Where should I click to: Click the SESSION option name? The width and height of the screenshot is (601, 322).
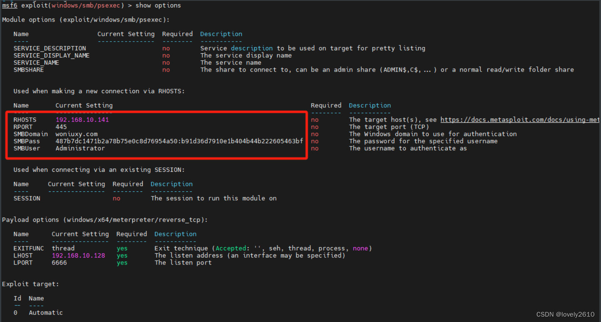27,198
